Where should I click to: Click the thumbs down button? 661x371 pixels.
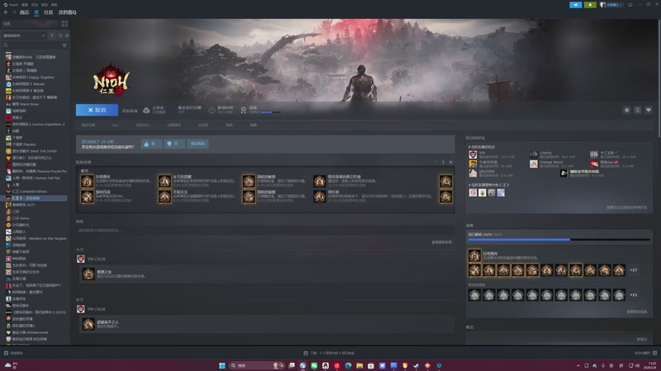click(172, 143)
